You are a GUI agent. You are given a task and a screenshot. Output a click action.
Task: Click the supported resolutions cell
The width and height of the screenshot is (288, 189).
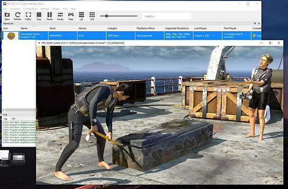179,35
